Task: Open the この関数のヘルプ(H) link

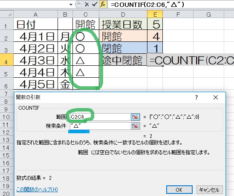Action: pos(37,190)
